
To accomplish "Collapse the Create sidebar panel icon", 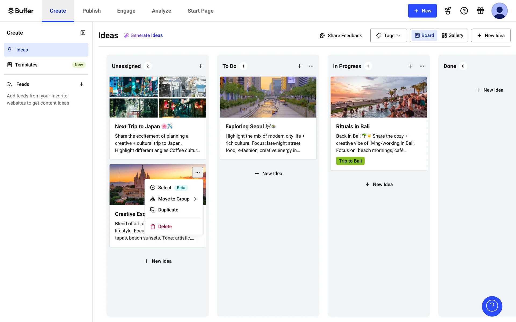I will (x=83, y=33).
